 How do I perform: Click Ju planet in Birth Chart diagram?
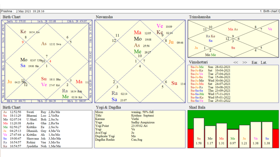click(10, 82)
